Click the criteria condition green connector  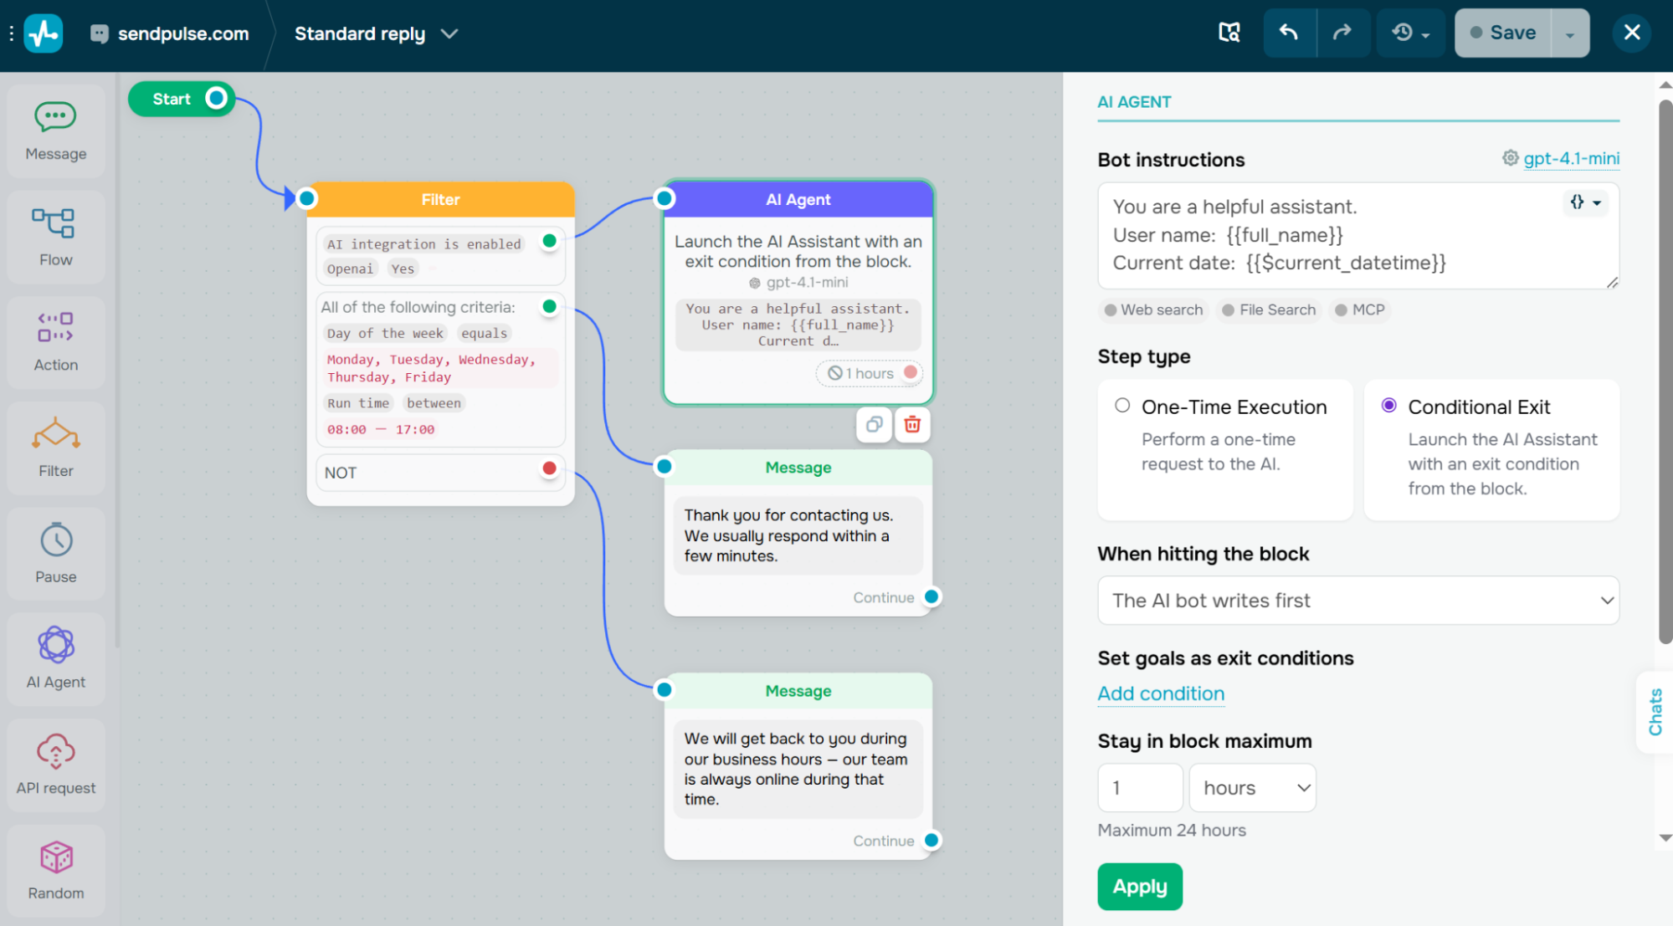click(549, 306)
